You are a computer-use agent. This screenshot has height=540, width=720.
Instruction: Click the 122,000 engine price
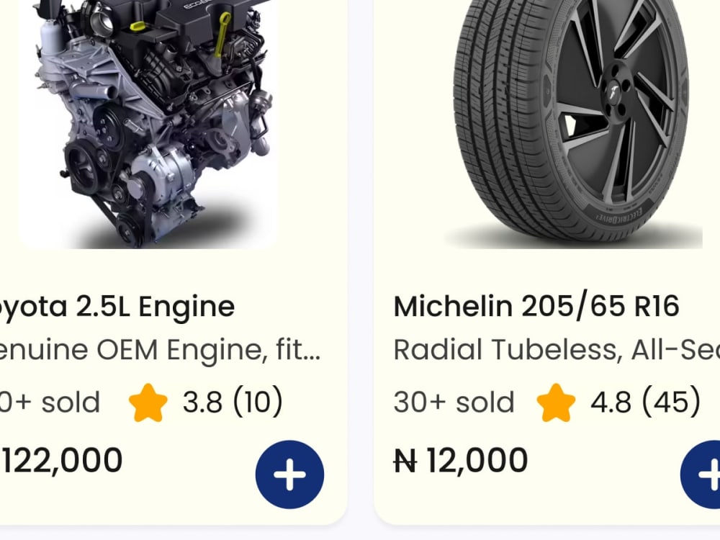tap(61, 461)
